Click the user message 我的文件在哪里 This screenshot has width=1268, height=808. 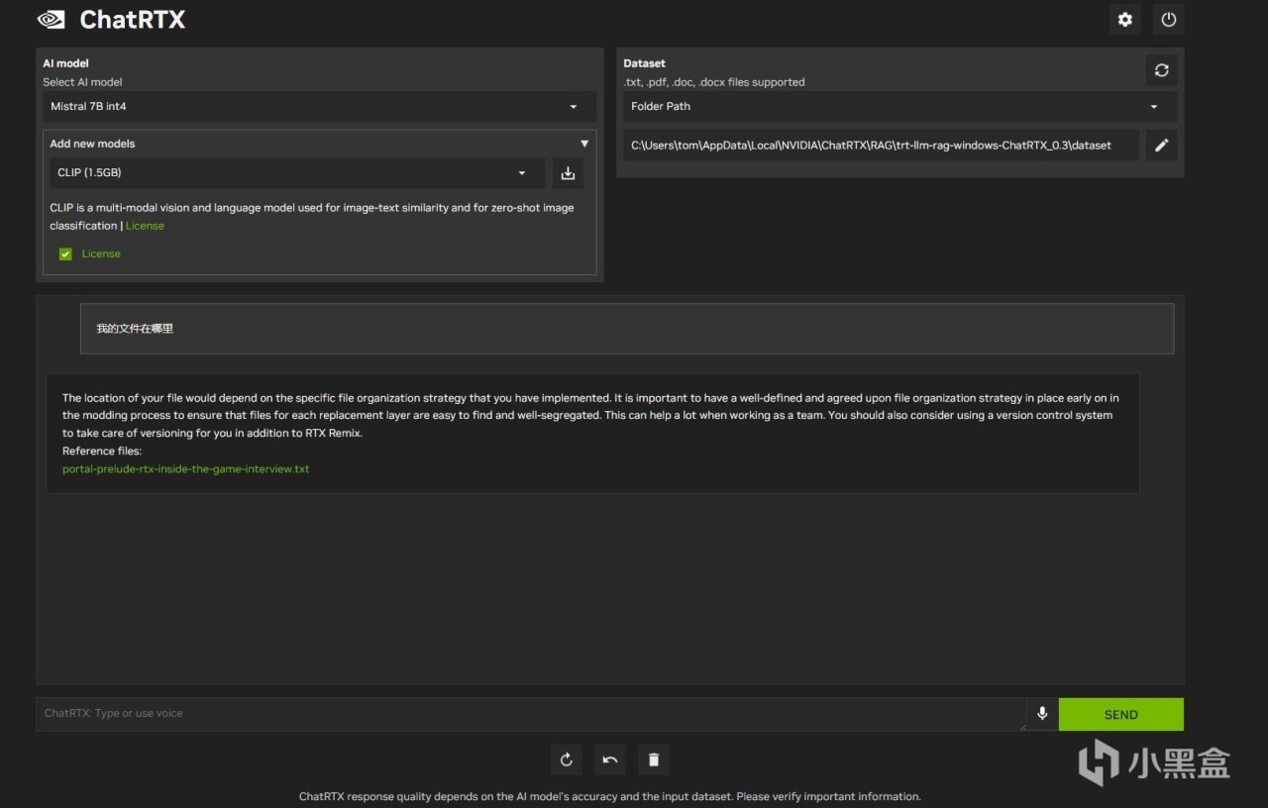coord(627,329)
